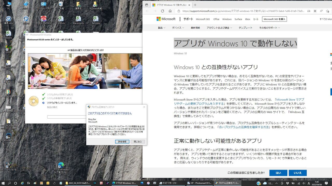Open the FFFTP desktop icon
Screen dimensions: 332x186
9,49
